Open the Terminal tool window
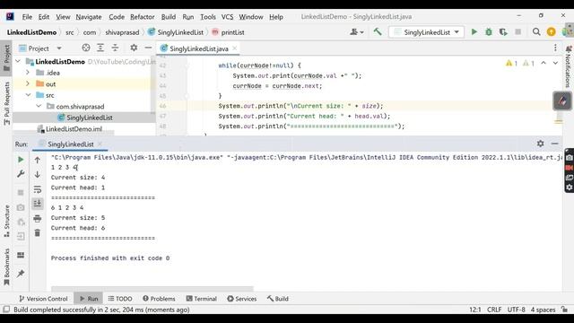Screen dimensions: 574x323 [x=201, y=299]
